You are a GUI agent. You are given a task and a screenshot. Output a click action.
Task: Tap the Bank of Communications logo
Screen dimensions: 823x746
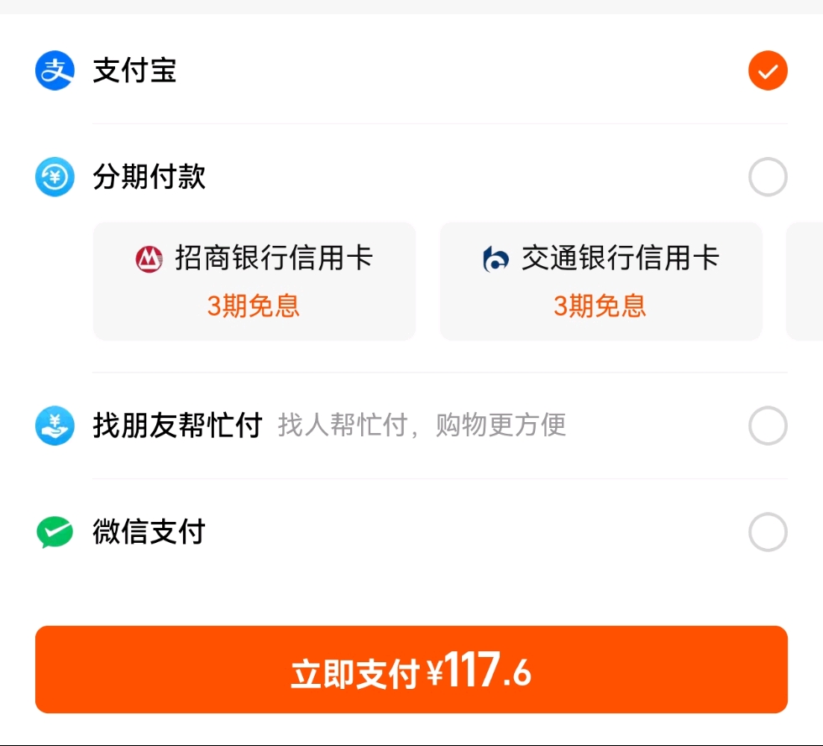(495, 258)
